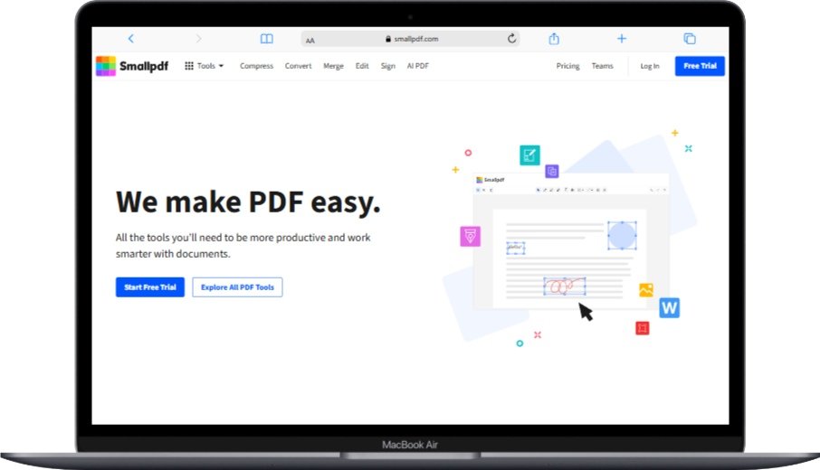820x470 pixels.
Task: Go back with the Safari back arrow
Action: [x=130, y=39]
